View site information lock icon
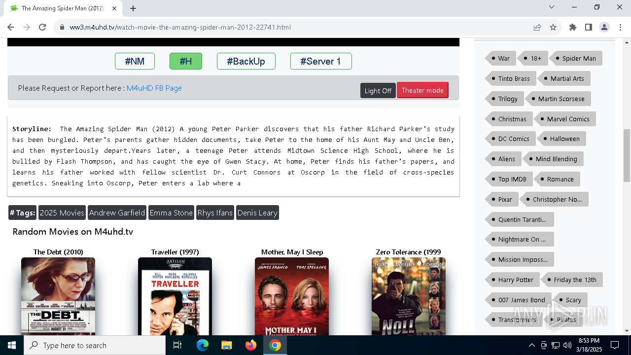 62,27
